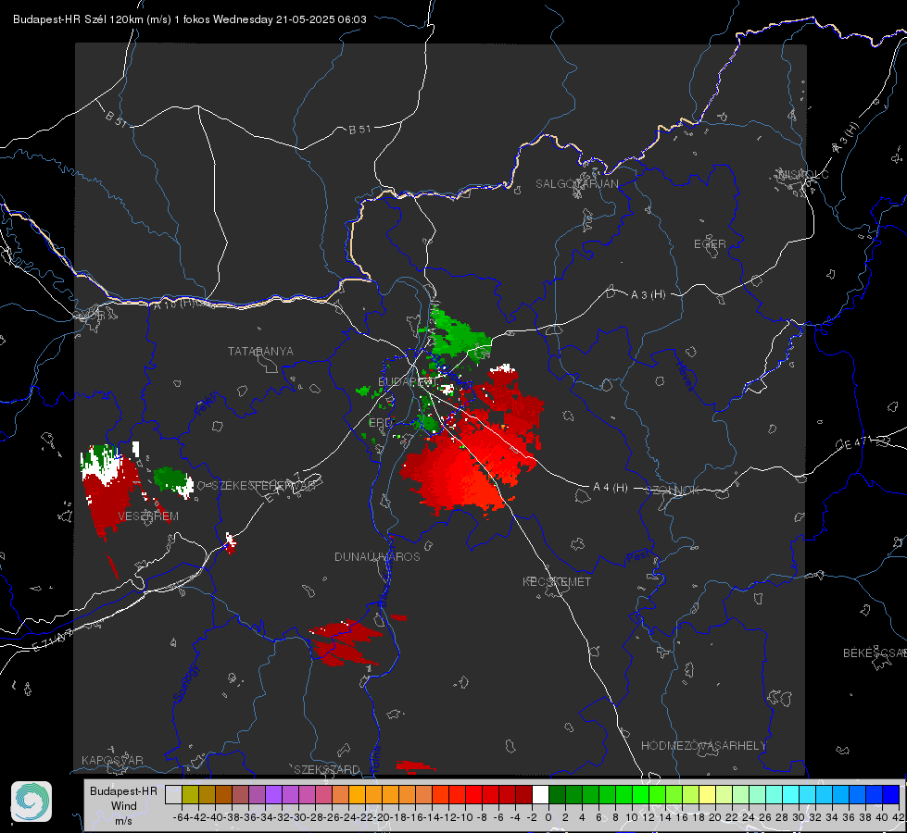Screen dimensions: 907x833
Task: Select the bright green swatch between 10 and 12
Action: pyautogui.click(x=640, y=794)
